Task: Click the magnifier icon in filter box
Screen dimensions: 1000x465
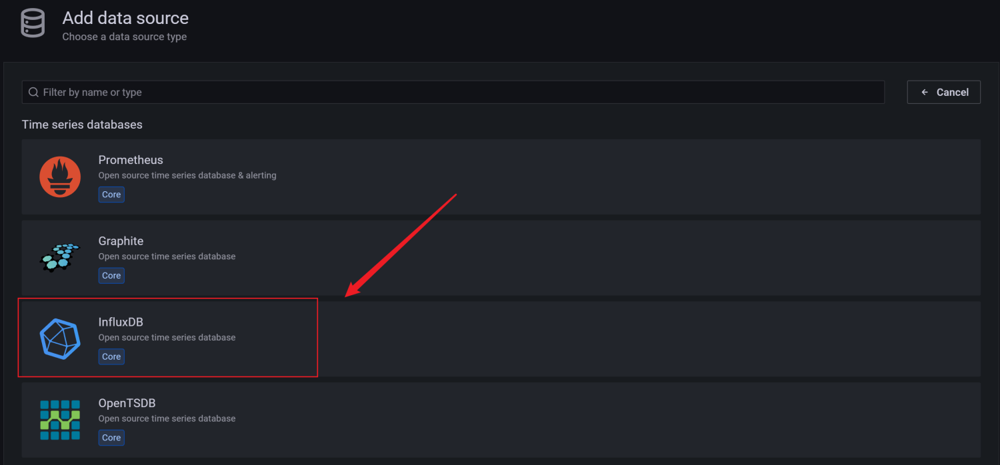Action: (x=33, y=92)
